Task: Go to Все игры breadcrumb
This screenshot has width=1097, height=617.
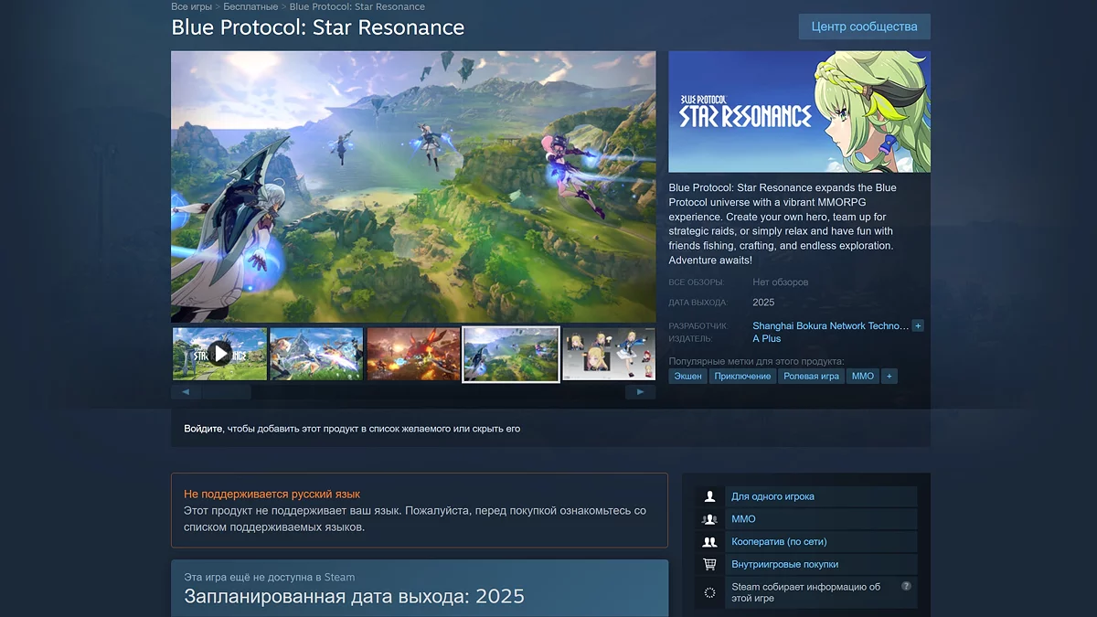Action: tap(191, 6)
